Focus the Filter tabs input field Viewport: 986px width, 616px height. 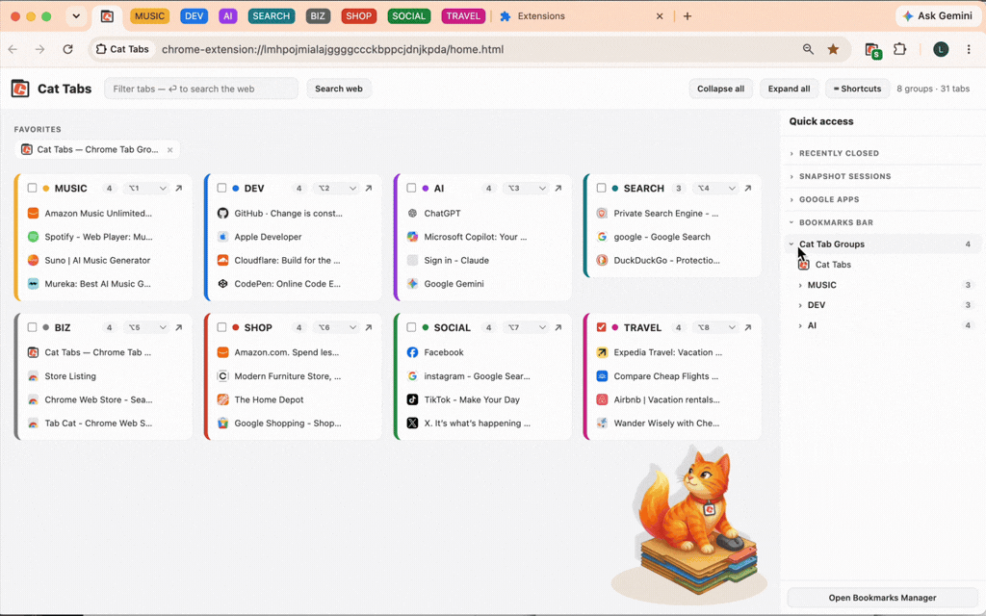[201, 89]
